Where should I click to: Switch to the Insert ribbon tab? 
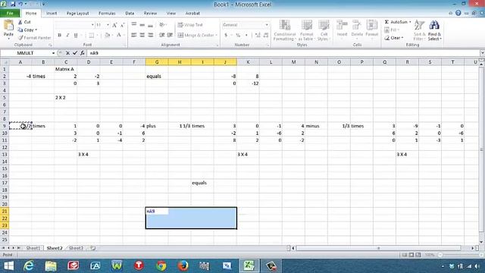[52, 14]
